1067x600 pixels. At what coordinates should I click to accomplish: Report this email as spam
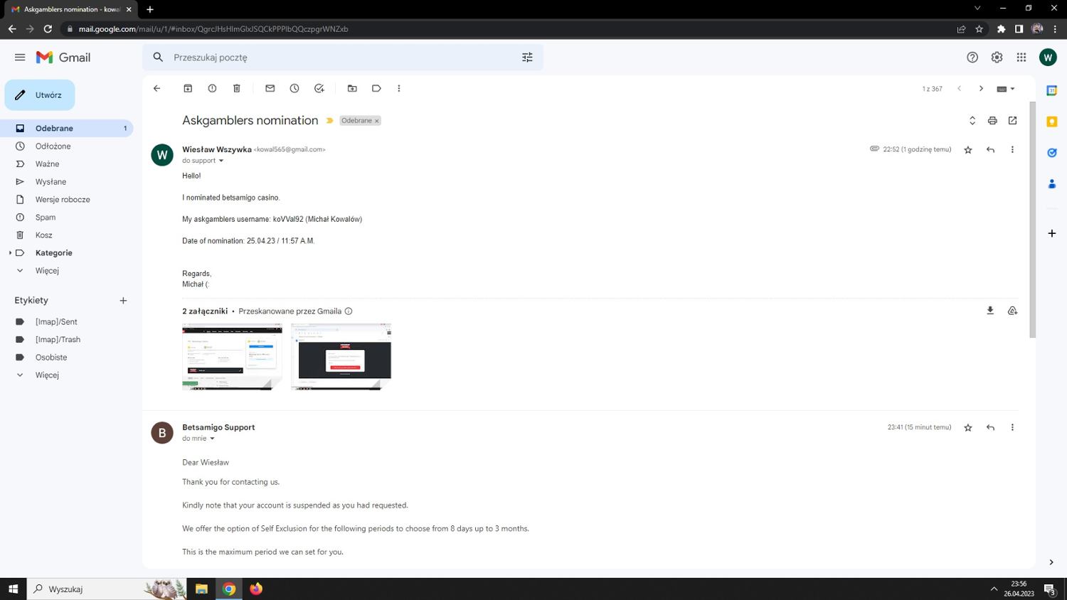coord(212,88)
